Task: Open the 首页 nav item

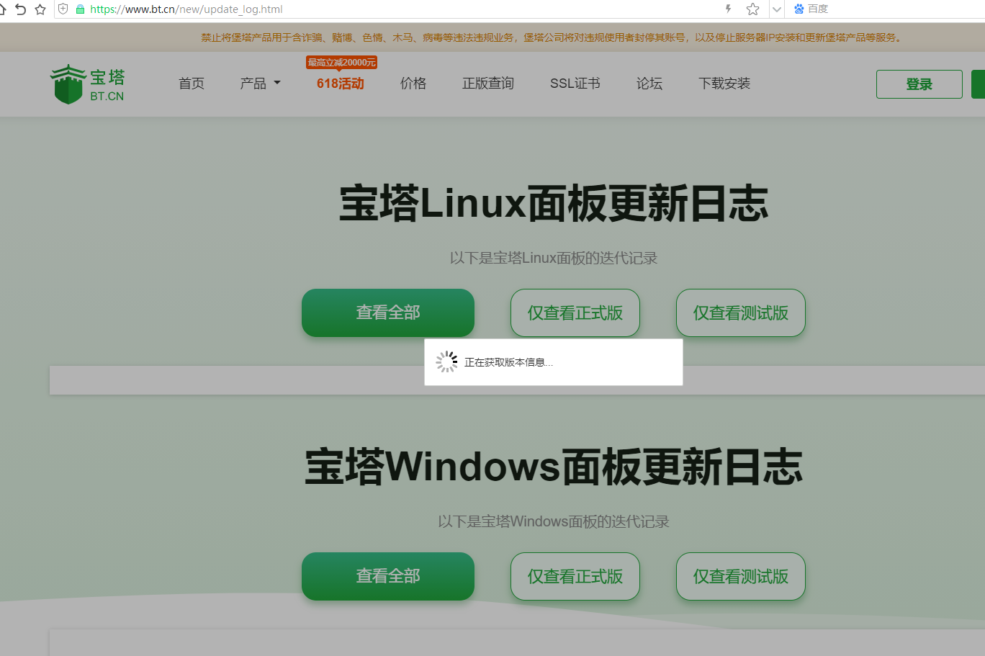Action: (192, 84)
